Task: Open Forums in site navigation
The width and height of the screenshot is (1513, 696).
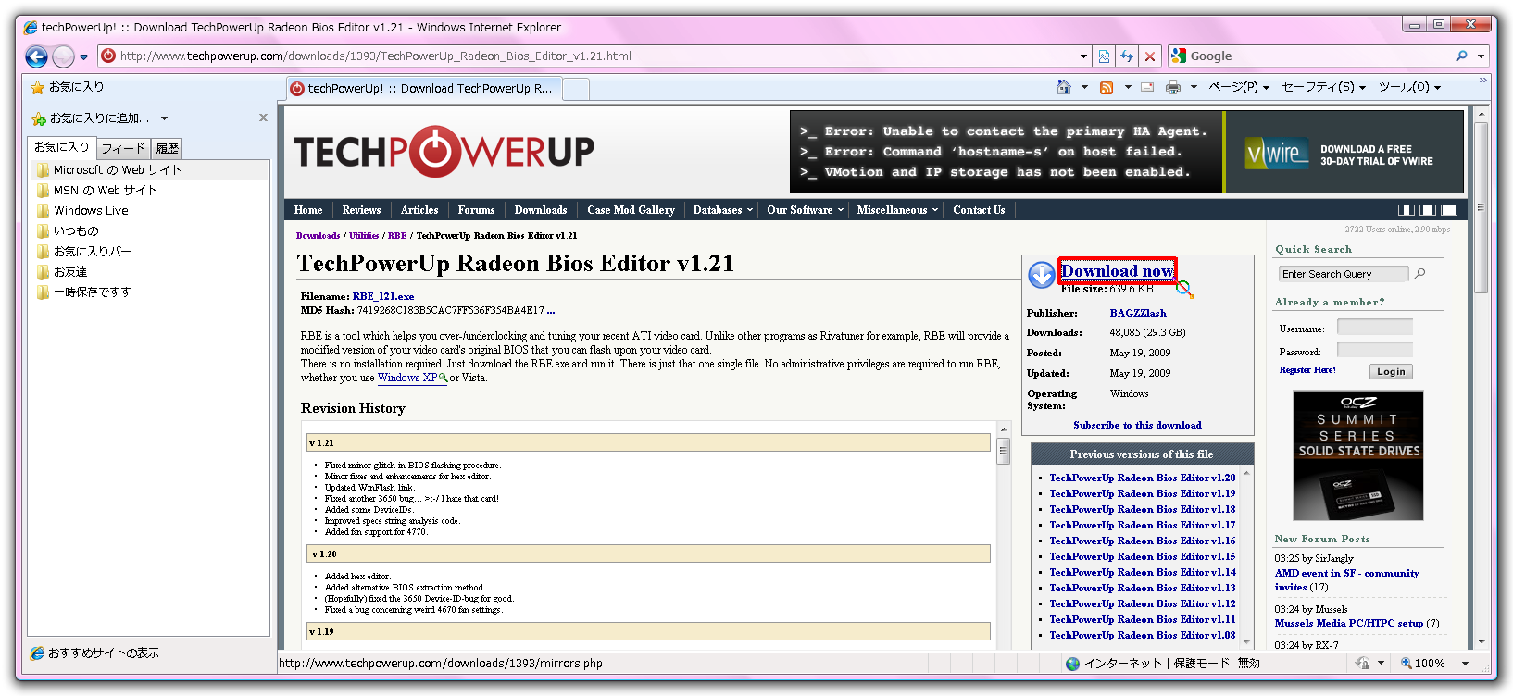Action: [476, 210]
